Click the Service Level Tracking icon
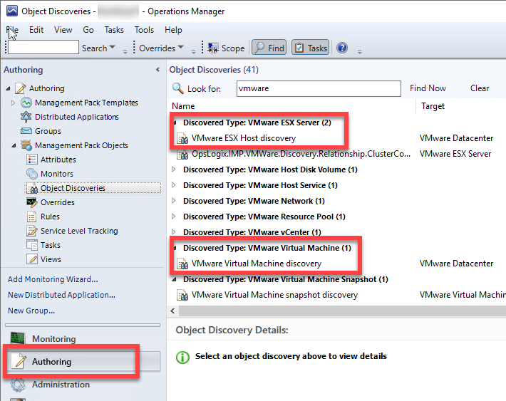Image resolution: width=506 pixels, height=401 pixels. pos(32,231)
